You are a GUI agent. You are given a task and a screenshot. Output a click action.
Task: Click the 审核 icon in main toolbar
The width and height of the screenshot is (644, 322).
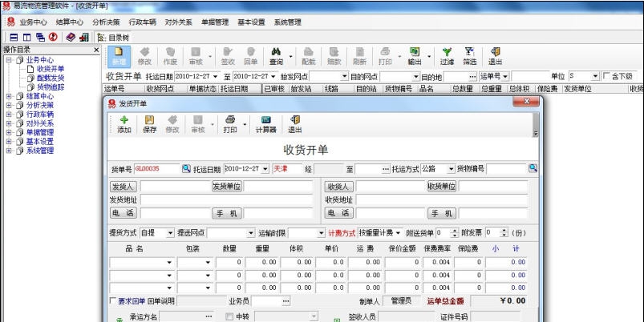(196, 52)
